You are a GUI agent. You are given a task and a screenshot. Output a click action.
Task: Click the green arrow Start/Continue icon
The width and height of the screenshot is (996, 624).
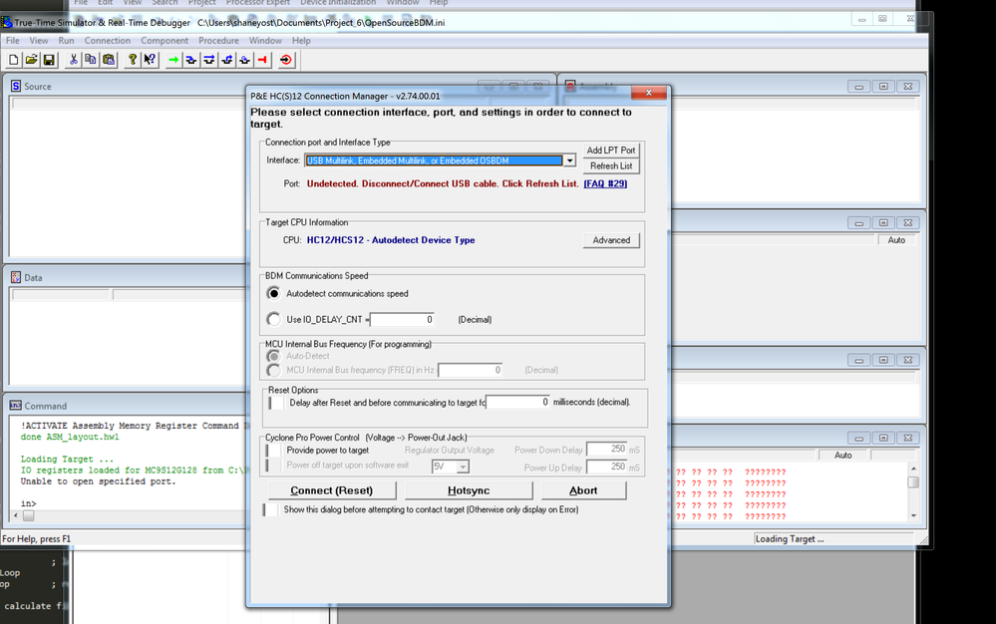(x=173, y=60)
